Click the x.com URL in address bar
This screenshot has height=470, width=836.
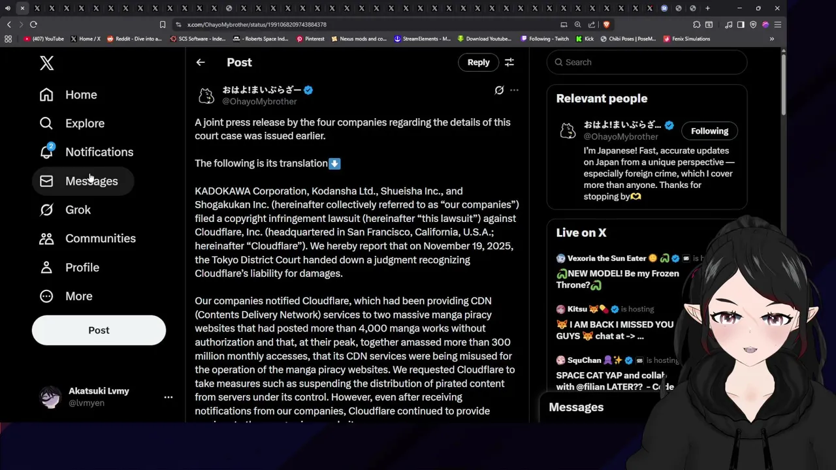pos(257,24)
